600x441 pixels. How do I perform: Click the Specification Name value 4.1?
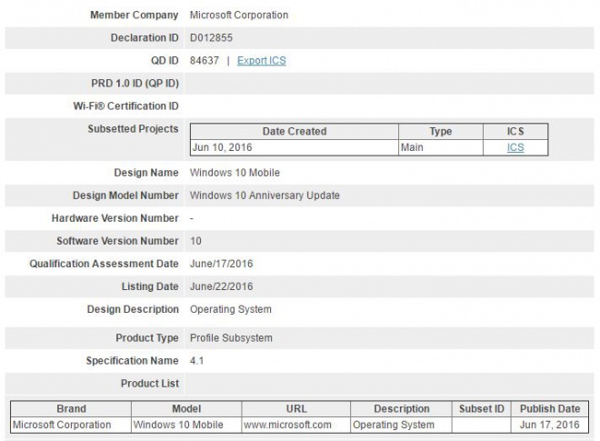pyautogui.click(x=197, y=361)
